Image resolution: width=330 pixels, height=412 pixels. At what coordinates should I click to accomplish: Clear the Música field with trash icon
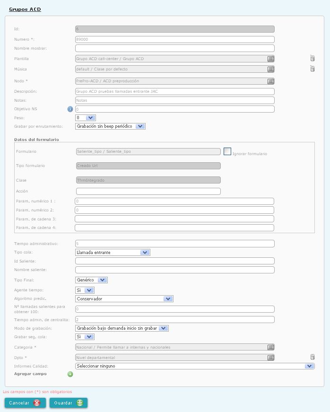pos(313,69)
